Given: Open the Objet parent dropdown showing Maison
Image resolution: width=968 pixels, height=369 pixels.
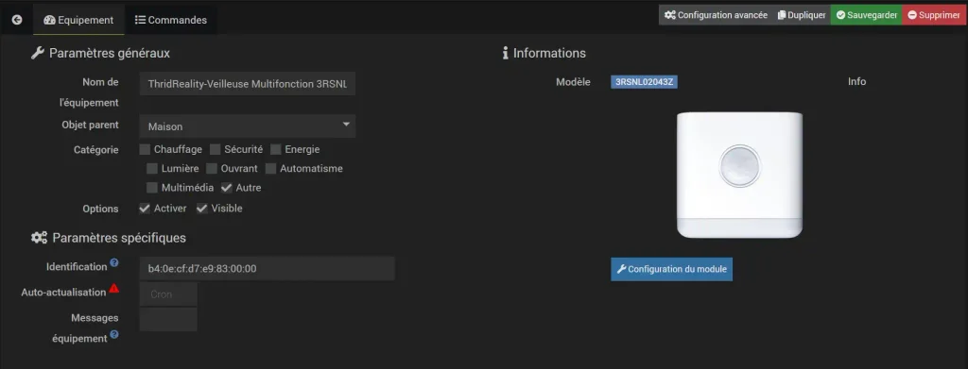Looking at the screenshot, I should (x=248, y=126).
